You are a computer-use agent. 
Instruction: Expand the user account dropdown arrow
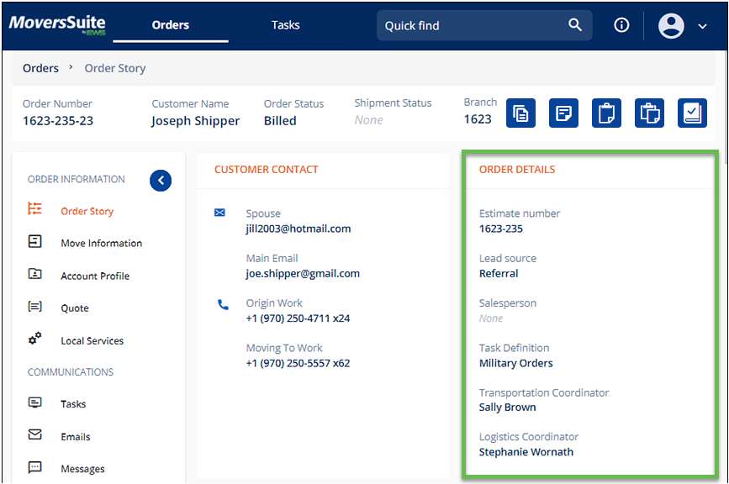point(703,27)
